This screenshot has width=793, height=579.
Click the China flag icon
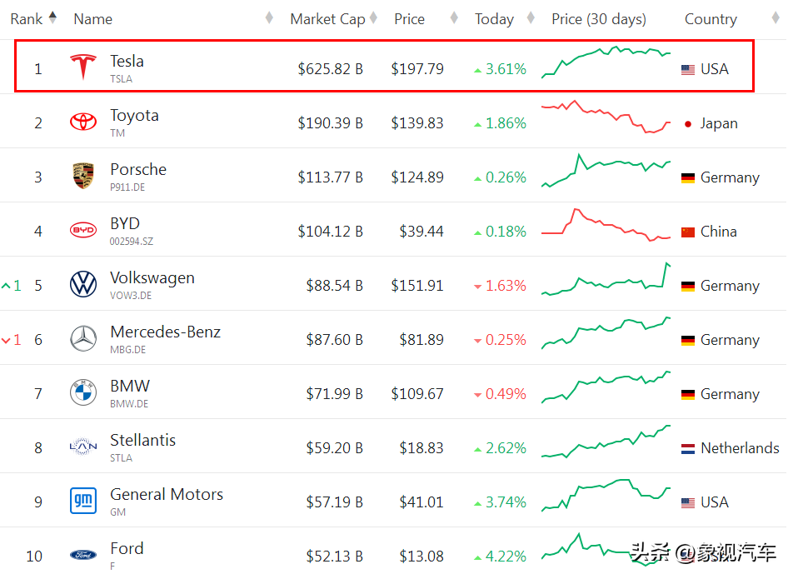(688, 232)
